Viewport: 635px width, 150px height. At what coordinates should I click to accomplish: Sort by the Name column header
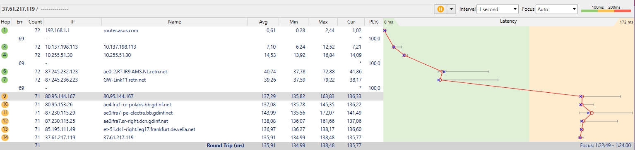tap(175, 22)
